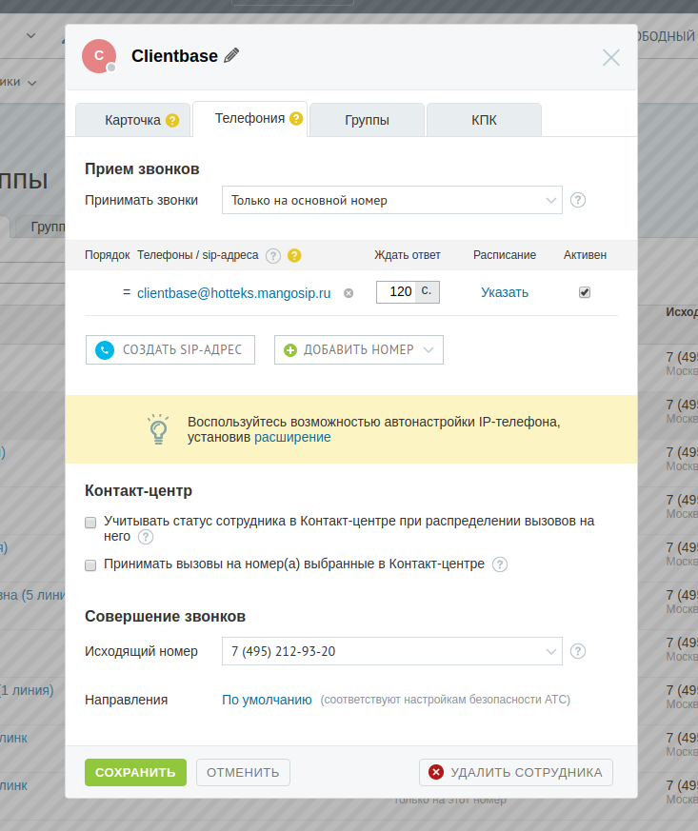This screenshot has width=698, height=831.
Task: Uncheck the Активен checkbox for the SIP address
Action: (585, 292)
